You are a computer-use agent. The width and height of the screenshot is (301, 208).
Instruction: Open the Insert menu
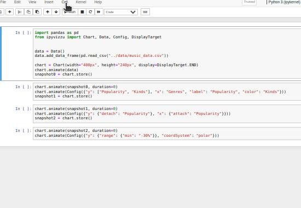click(49, 2)
